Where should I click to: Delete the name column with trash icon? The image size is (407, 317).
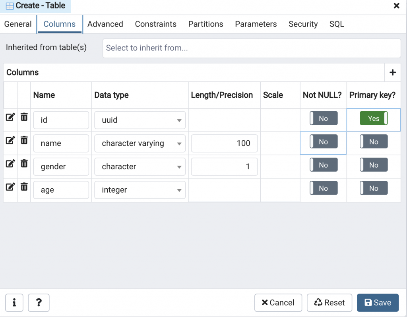pyautogui.click(x=24, y=140)
